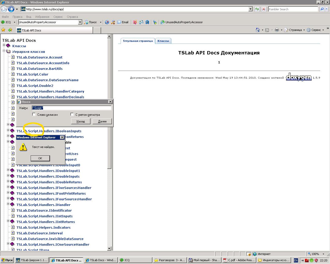This screenshot has width=330, height=264.
Task: Expand the IFiveSourcesHandler tree node
Action: [x=8, y=187]
